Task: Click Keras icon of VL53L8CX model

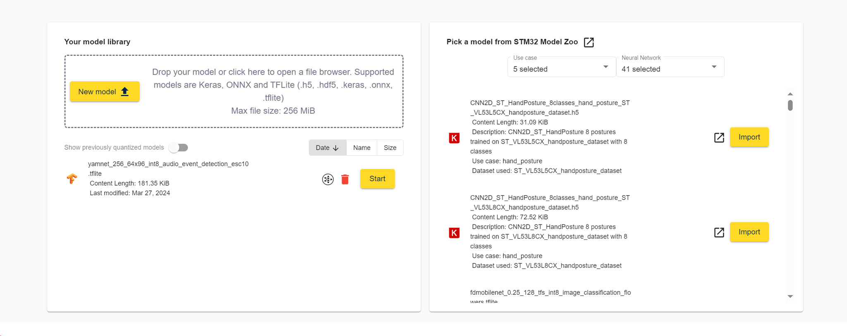Action: [x=454, y=233]
